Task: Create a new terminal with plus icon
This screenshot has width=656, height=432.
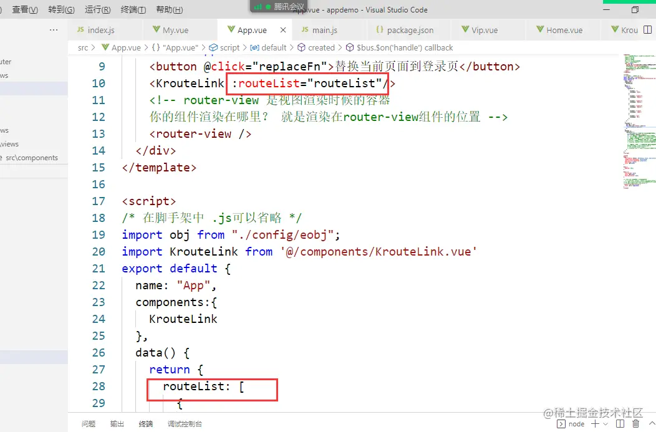Action: point(594,424)
